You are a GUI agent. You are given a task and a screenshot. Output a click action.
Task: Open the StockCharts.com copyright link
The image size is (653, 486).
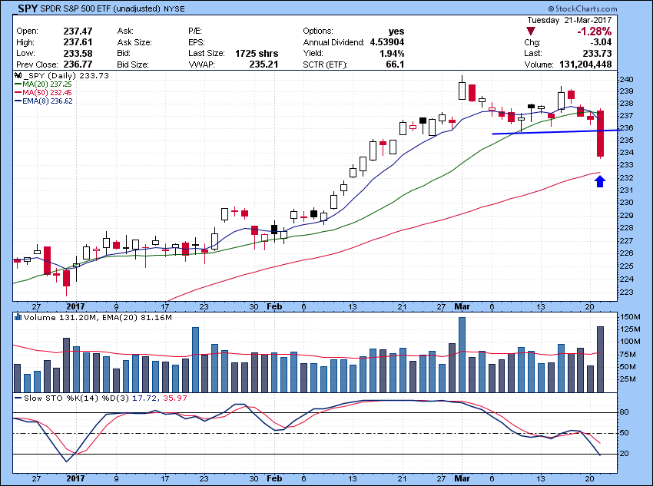point(583,8)
